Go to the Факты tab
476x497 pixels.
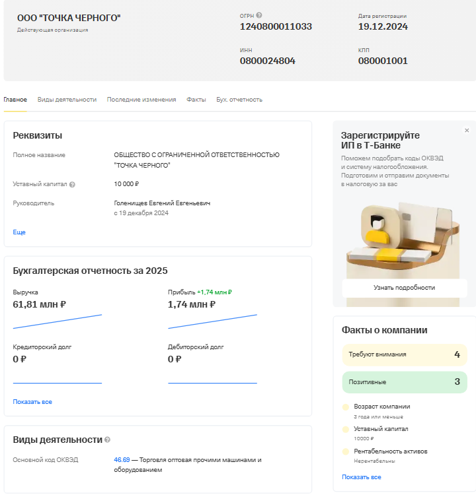pos(196,100)
